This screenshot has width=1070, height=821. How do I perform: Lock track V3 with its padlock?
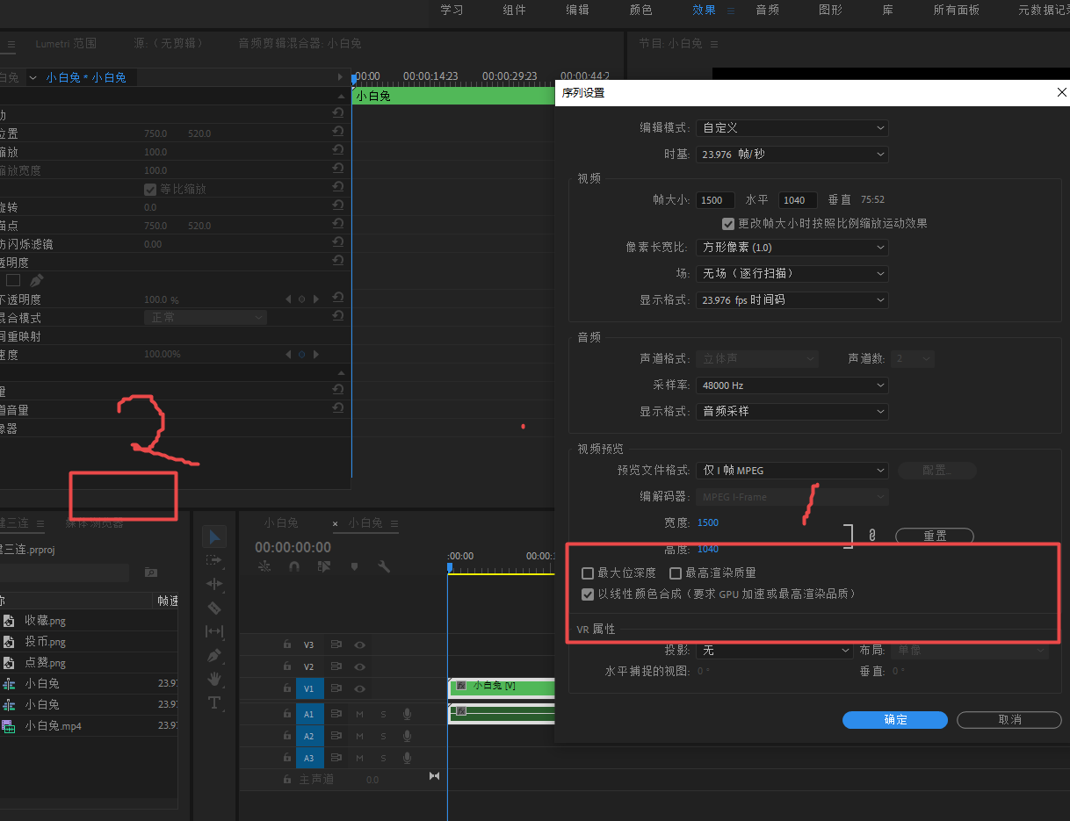pos(287,645)
